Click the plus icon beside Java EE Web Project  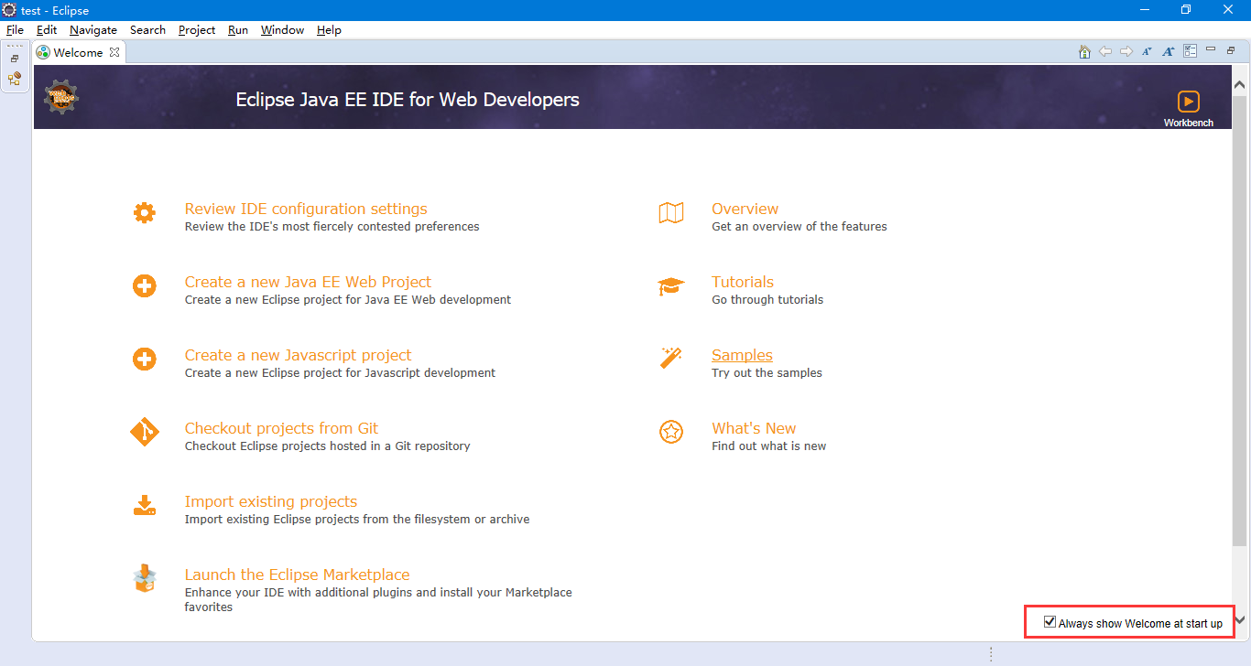coord(144,286)
